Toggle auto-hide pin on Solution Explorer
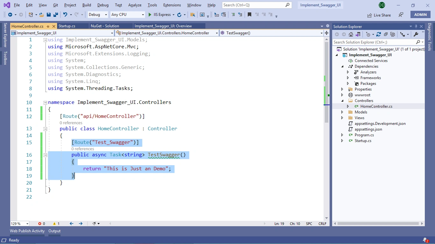Screen dimensions: 435x244 pos(416,26)
